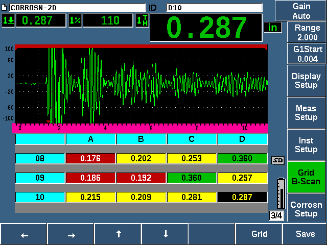Select row header 09
Screen dimensions: 327x245
pyautogui.click(x=40, y=178)
